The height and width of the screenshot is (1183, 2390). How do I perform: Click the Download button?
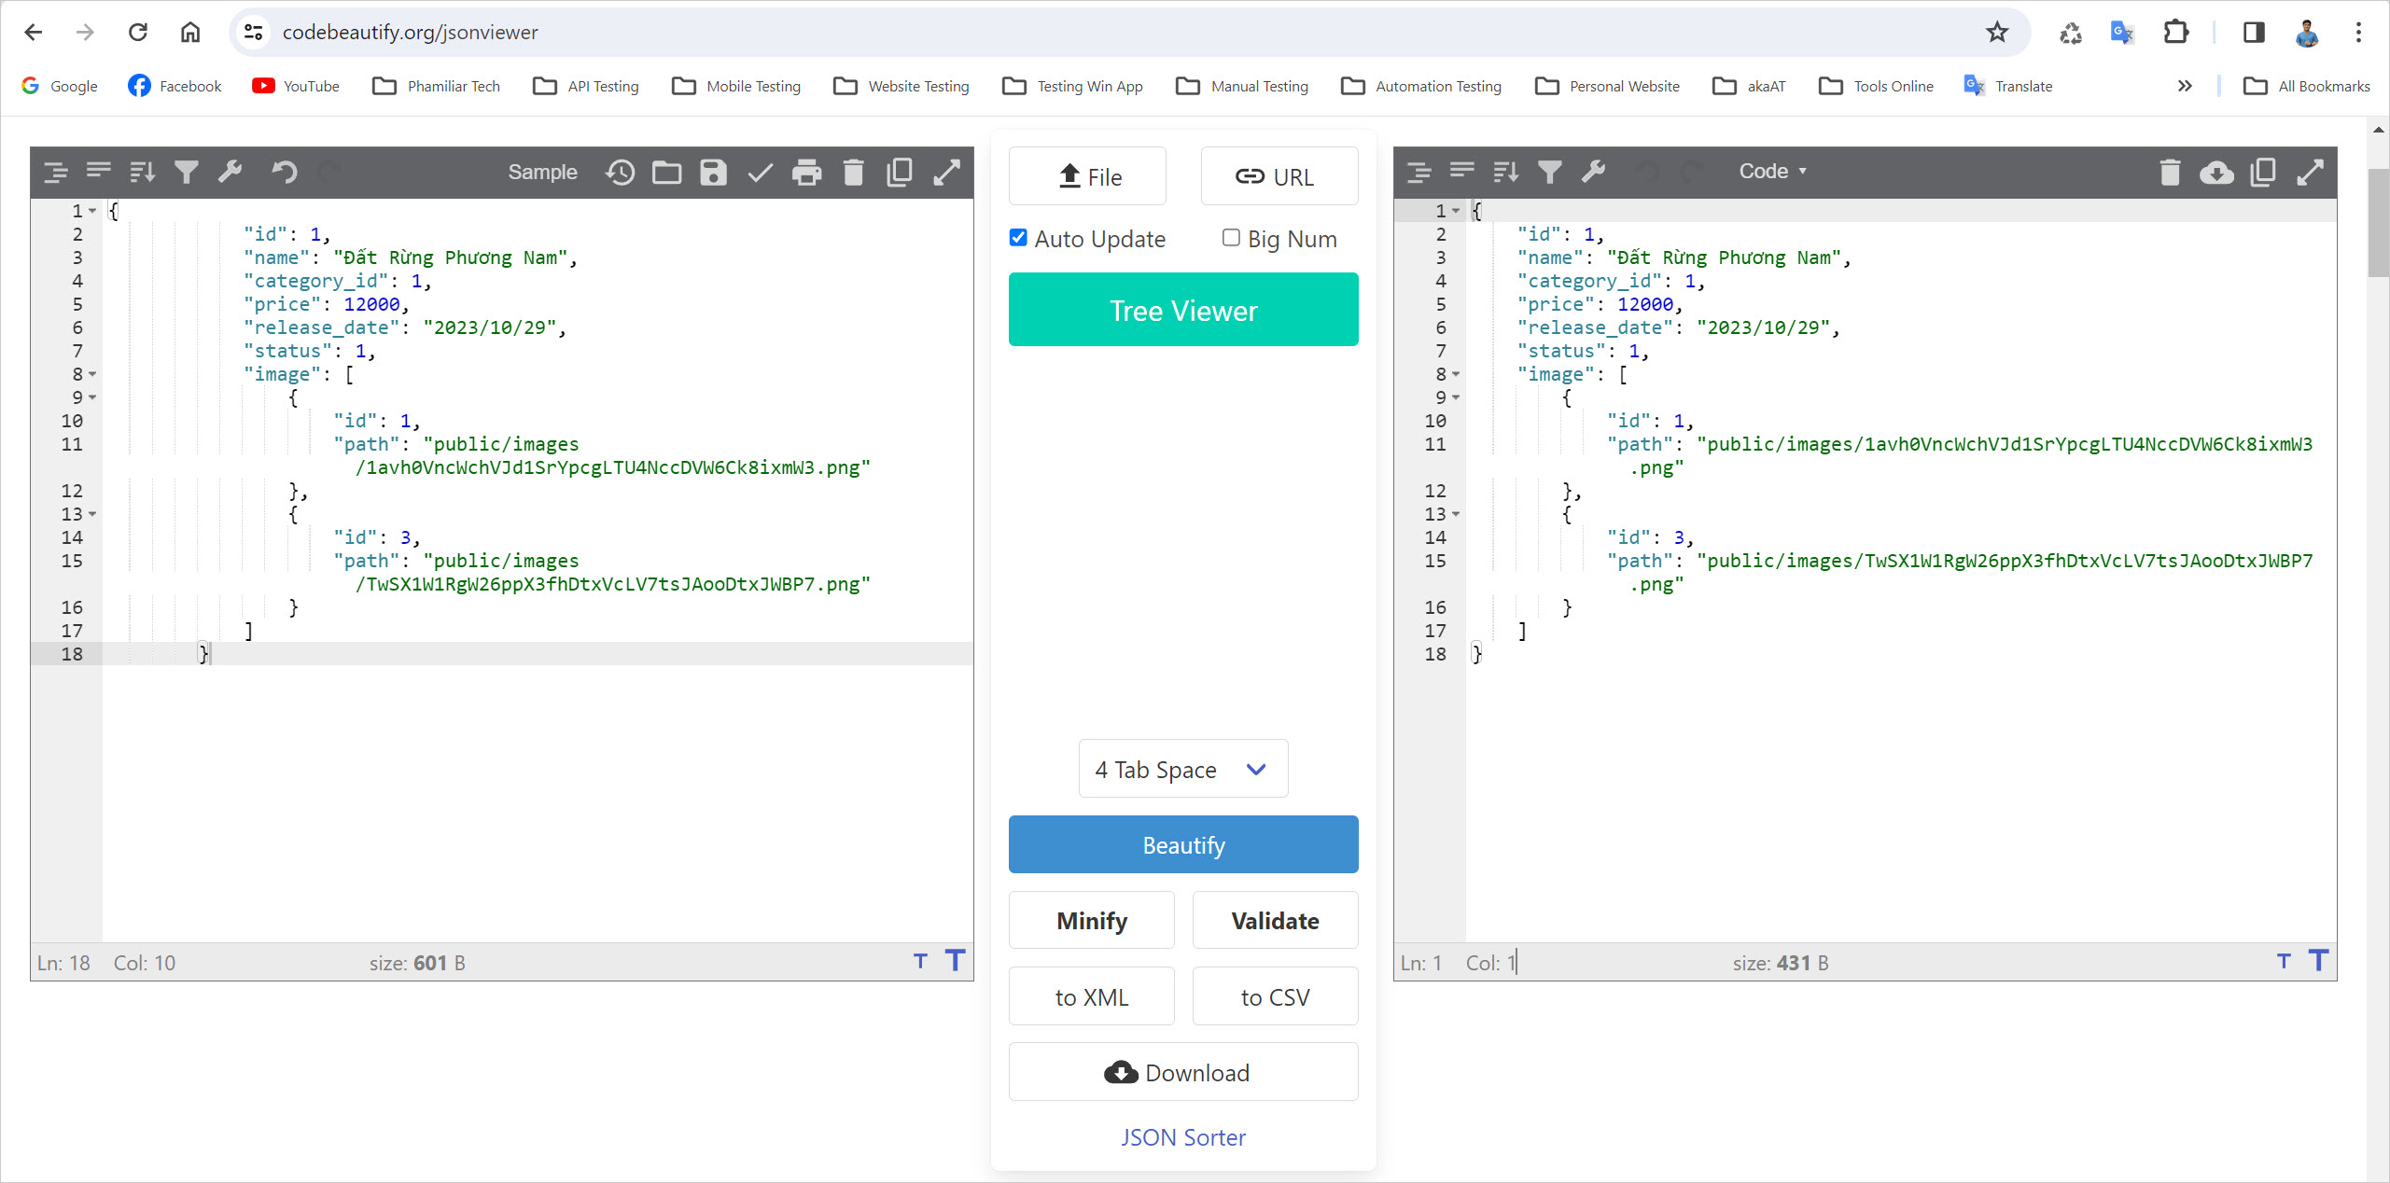(x=1183, y=1072)
